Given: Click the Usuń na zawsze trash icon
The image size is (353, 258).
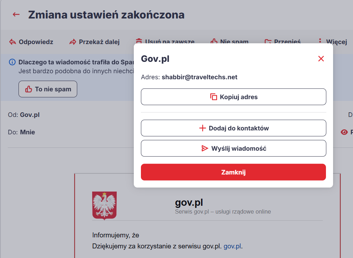Looking at the screenshot, I should point(139,41).
